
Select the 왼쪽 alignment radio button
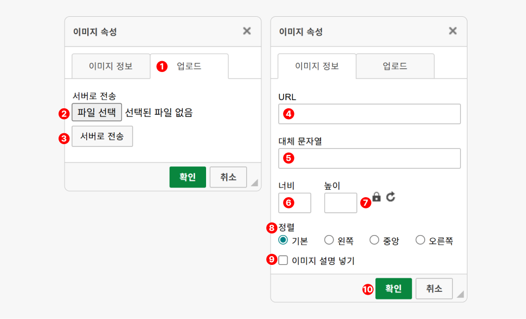pos(329,240)
